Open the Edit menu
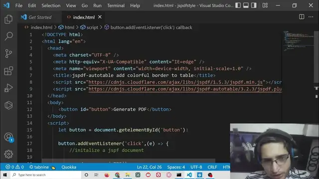319x179 pixels. (x=32, y=5)
